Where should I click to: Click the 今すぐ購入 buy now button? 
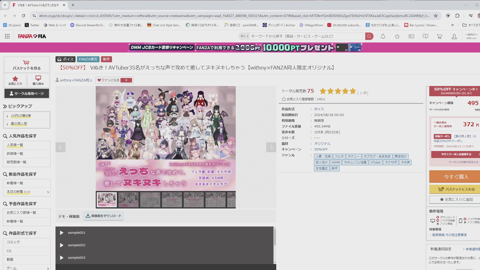(x=456, y=177)
